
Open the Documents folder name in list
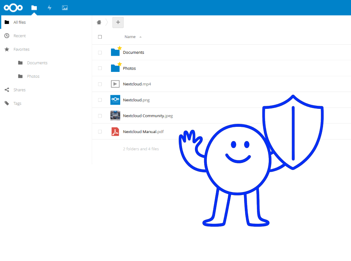[133, 52]
